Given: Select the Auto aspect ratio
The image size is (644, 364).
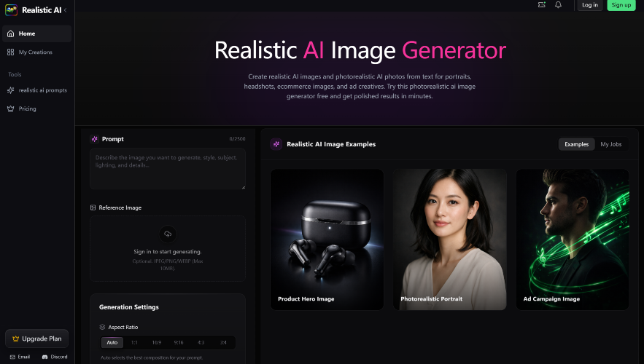Looking at the screenshot, I should point(112,342).
